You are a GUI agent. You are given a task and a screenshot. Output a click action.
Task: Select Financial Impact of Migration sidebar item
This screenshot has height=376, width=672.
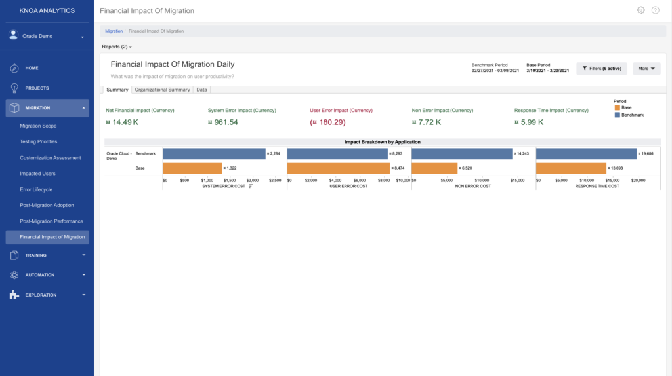[x=47, y=237]
